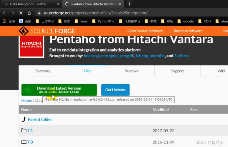The height and width of the screenshot is (147, 228).
Task: Click the Parent folder up-arrow icon
Action: tap(24, 119)
